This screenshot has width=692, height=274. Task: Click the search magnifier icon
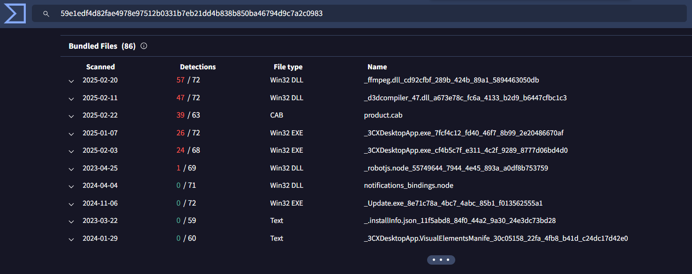click(46, 14)
